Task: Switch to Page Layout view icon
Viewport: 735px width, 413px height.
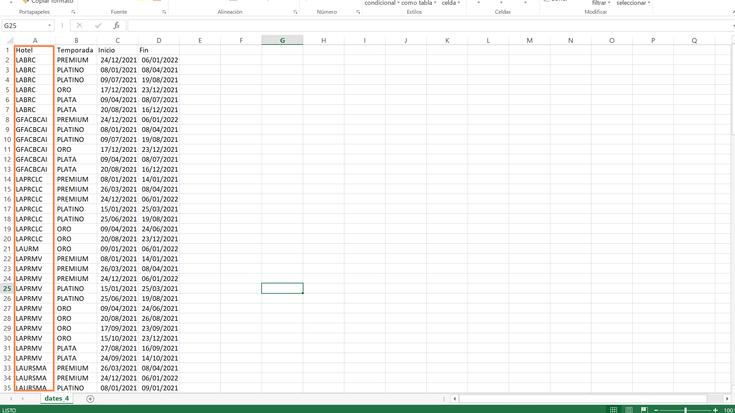Action: point(629,410)
